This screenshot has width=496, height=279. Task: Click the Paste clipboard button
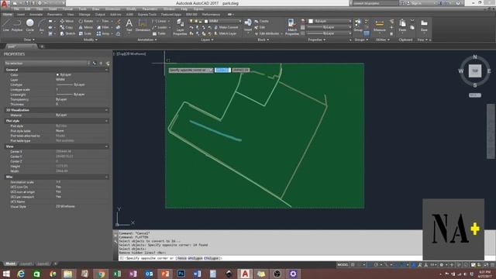coord(402,25)
